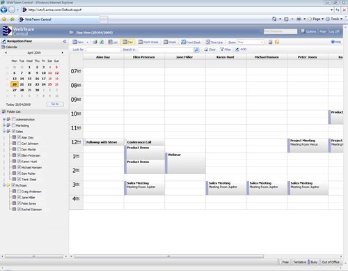Image resolution: width=348 pixels, height=271 pixels.
Task: Switch to Week view
Action: click(x=170, y=42)
